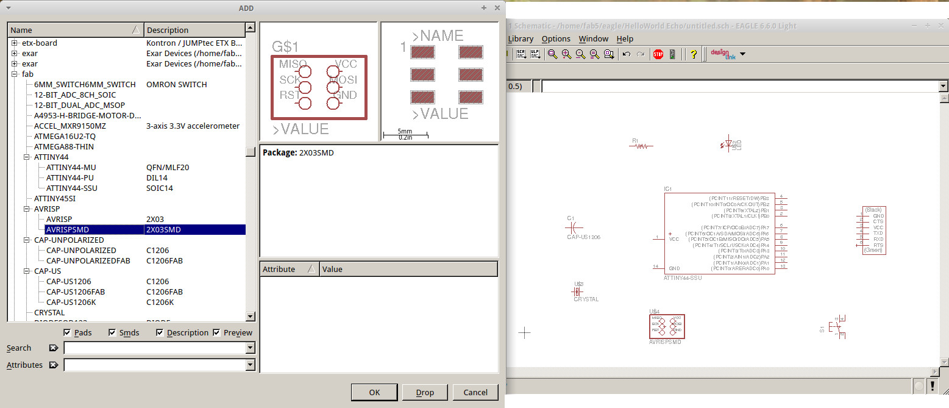Select 6MM_SWITCH6MM_SWITCH entry

(x=85, y=85)
